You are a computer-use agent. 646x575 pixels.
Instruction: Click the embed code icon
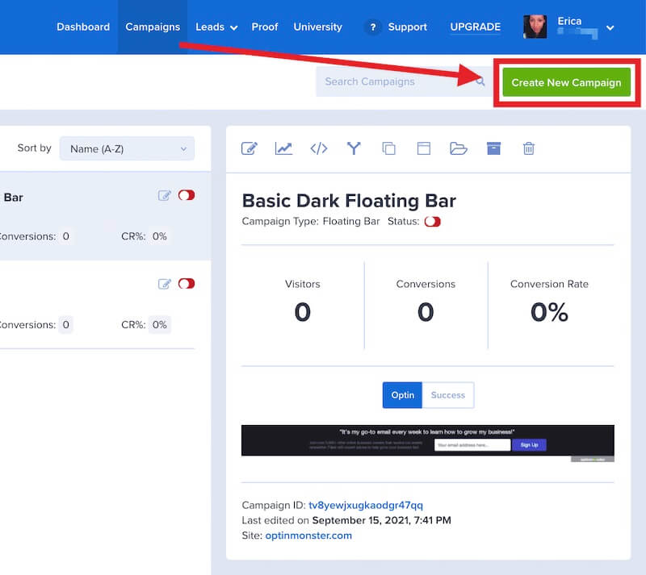point(318,148)
